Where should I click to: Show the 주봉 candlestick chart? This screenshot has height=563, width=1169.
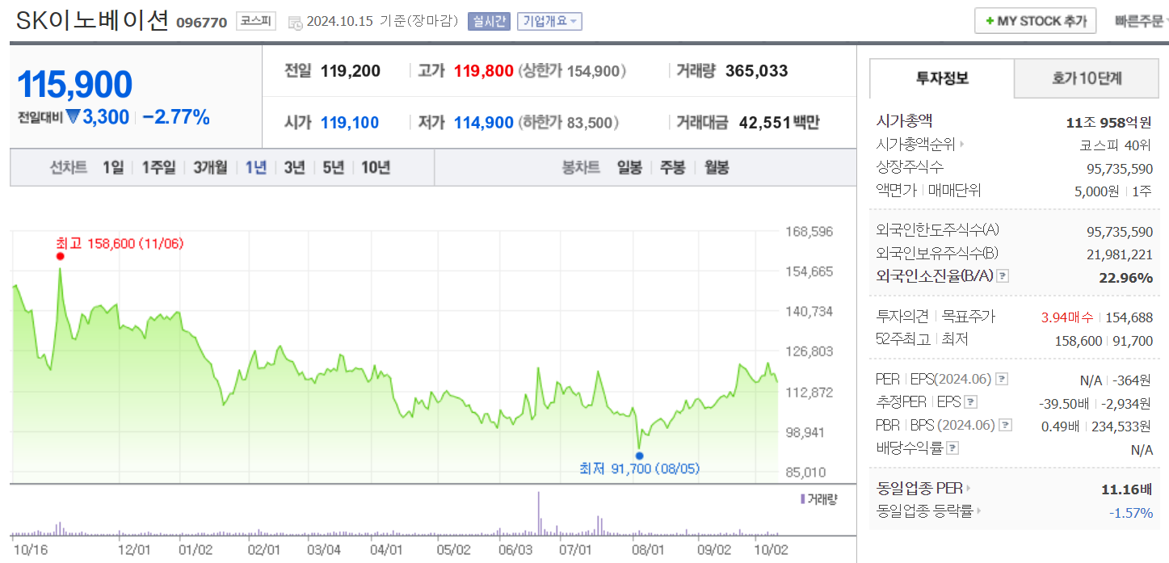pos(673,168)
